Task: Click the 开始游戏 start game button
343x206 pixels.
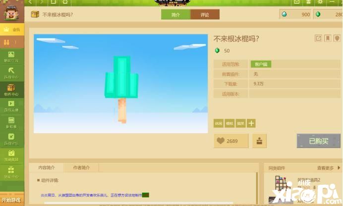Action: 11,200
